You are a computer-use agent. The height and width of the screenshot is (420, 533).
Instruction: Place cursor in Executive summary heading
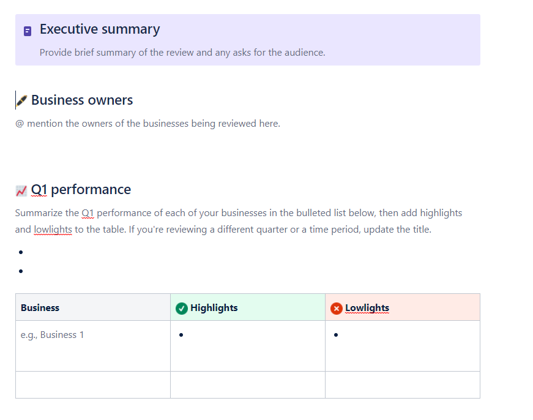pyautogui.click(x=100, y=29)
